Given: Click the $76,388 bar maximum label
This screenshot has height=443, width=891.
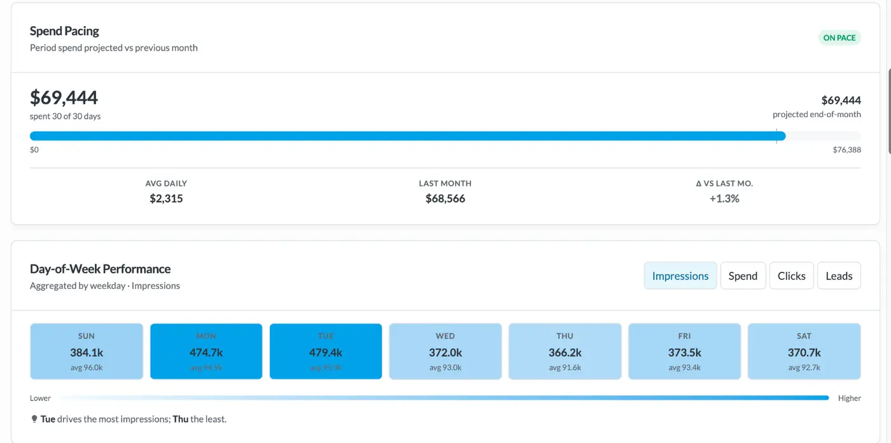Looking at the screenshot, I should [847, 150].
